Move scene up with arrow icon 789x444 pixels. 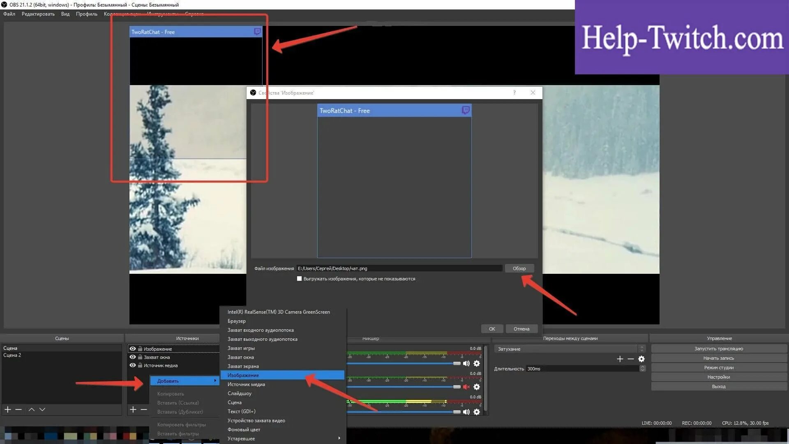click(32, 409)
